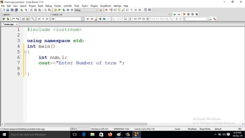245x138 pixels.
Task: Toggle source view with the S icon
Action: pyautogui.click(x=176, y=19)
